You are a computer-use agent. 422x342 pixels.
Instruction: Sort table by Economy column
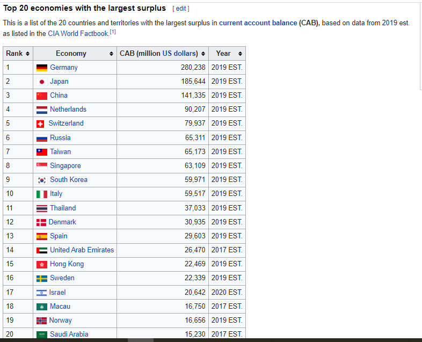click(x=111, y=54)
